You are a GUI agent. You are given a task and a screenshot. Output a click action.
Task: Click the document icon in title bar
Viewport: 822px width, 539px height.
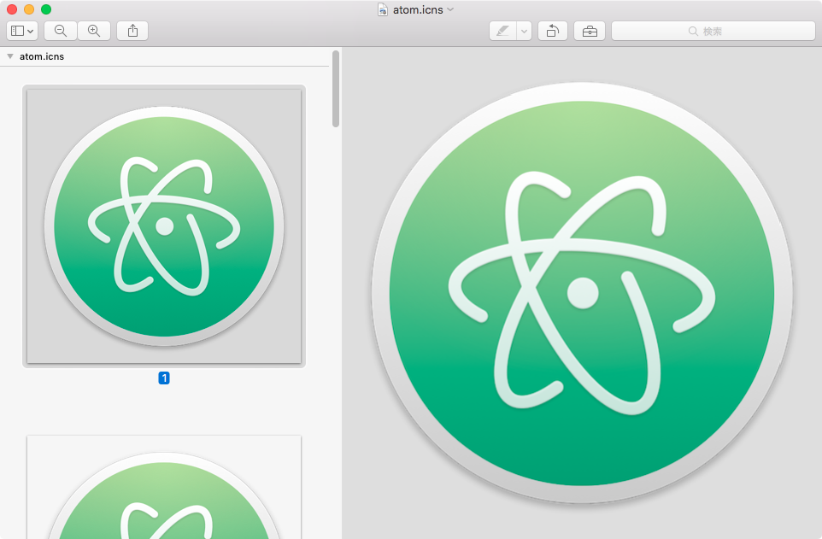(383, 9)
